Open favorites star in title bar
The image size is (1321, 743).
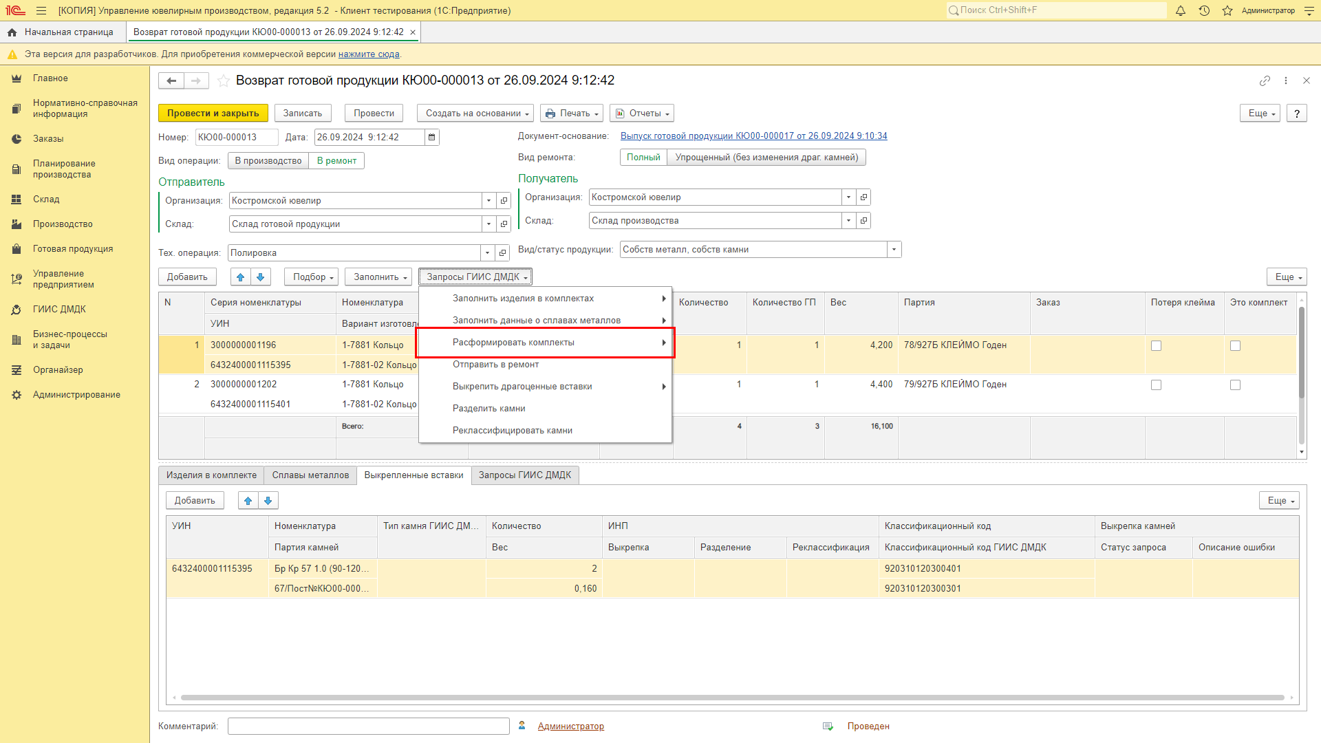1227,10
